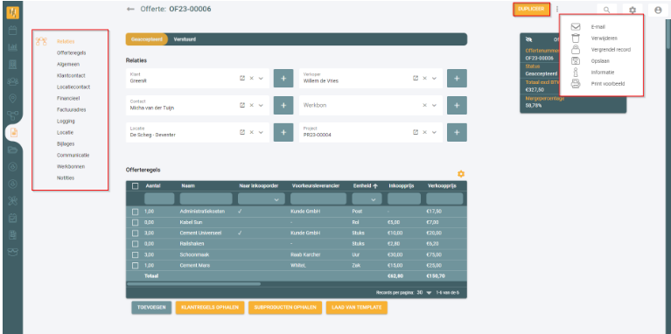Open the orange gear above the Offerteregels table
Screen dimensions: 671x334
point(461,174)
